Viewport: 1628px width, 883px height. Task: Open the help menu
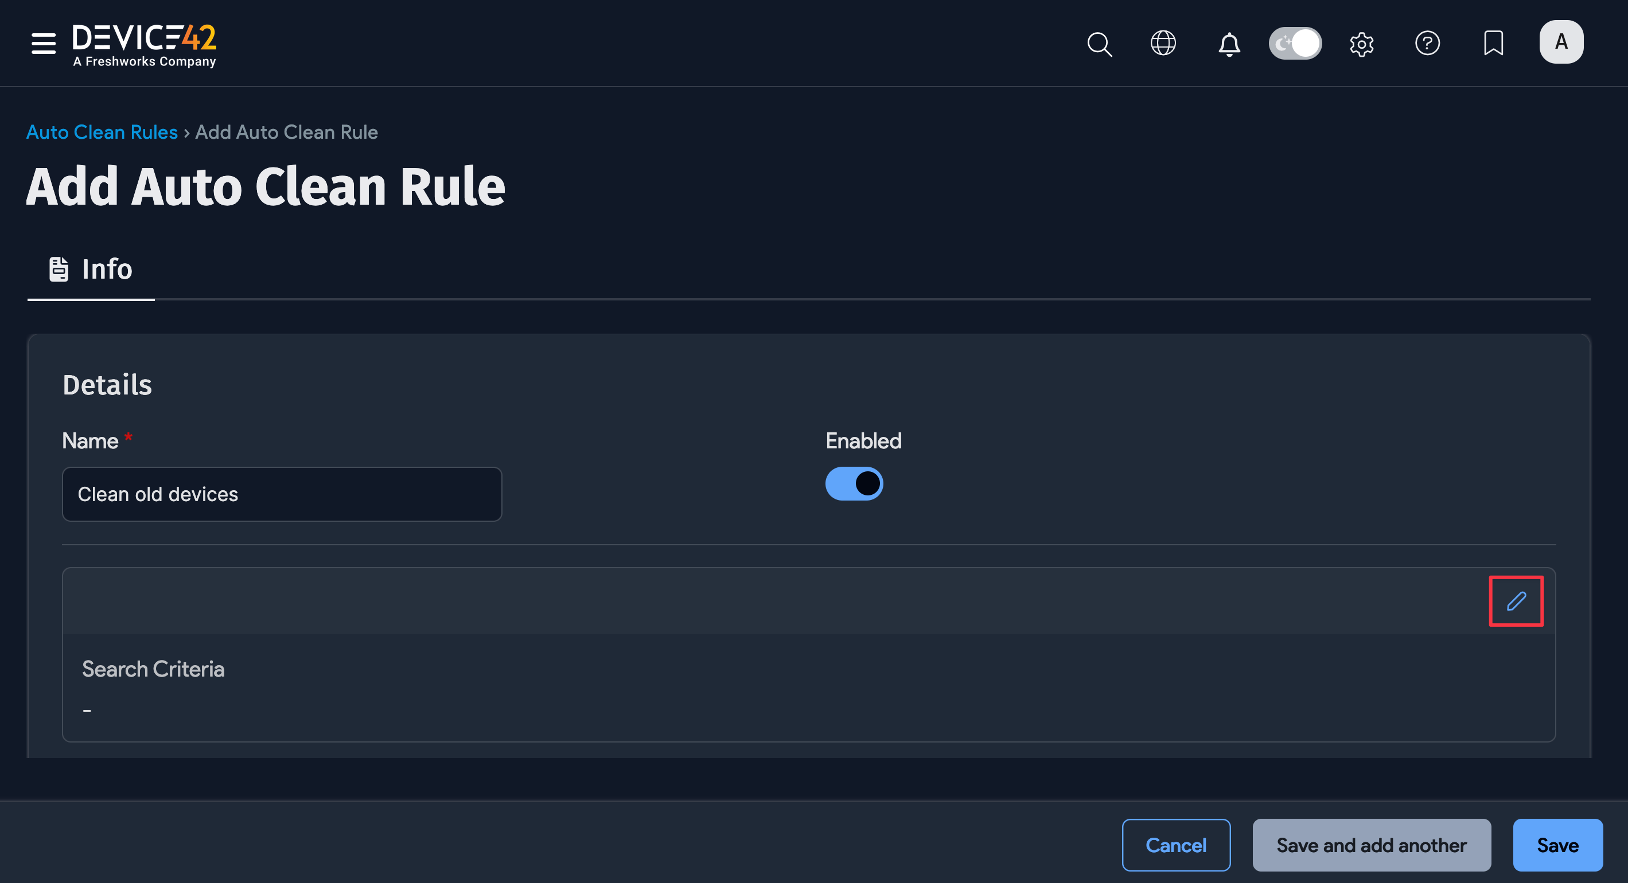pos(1428,44)
